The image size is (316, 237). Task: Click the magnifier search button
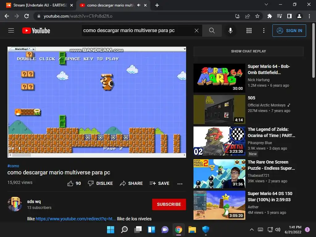tap(212, 31)
